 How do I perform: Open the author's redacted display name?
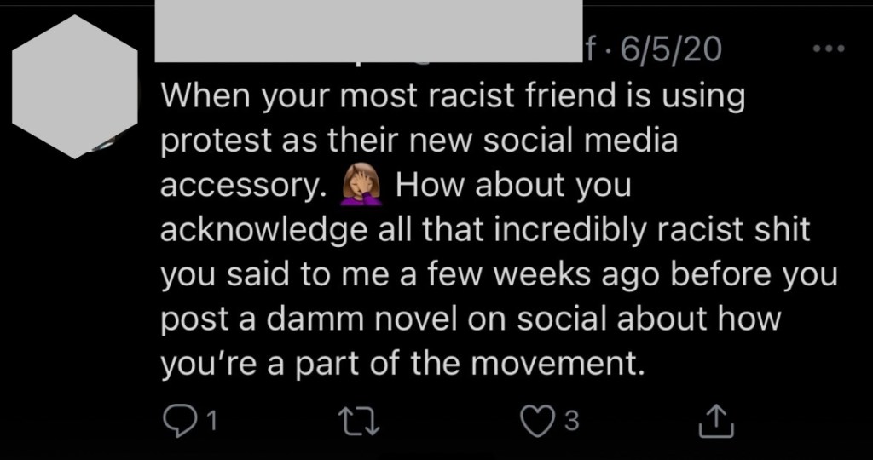pyautogui.click(x=368, y=31)
